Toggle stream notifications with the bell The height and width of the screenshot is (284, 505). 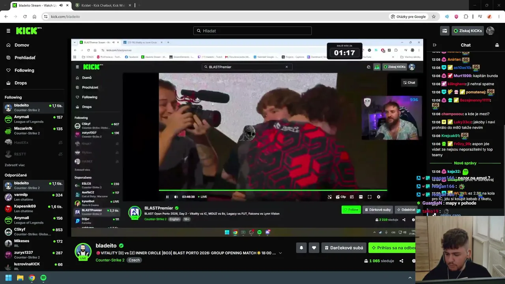(x=301, y=248)
